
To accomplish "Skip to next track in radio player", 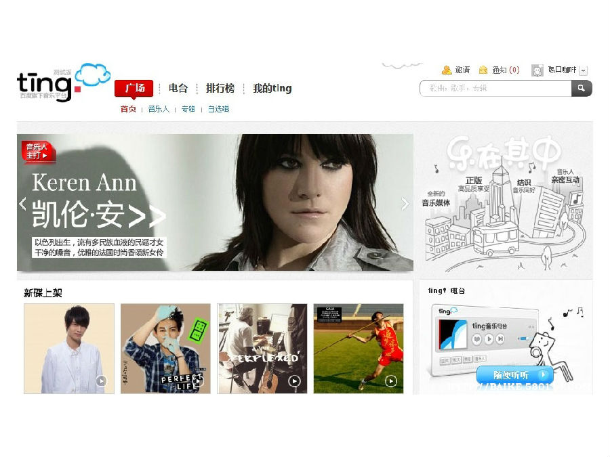I will [x=500, y=339].
